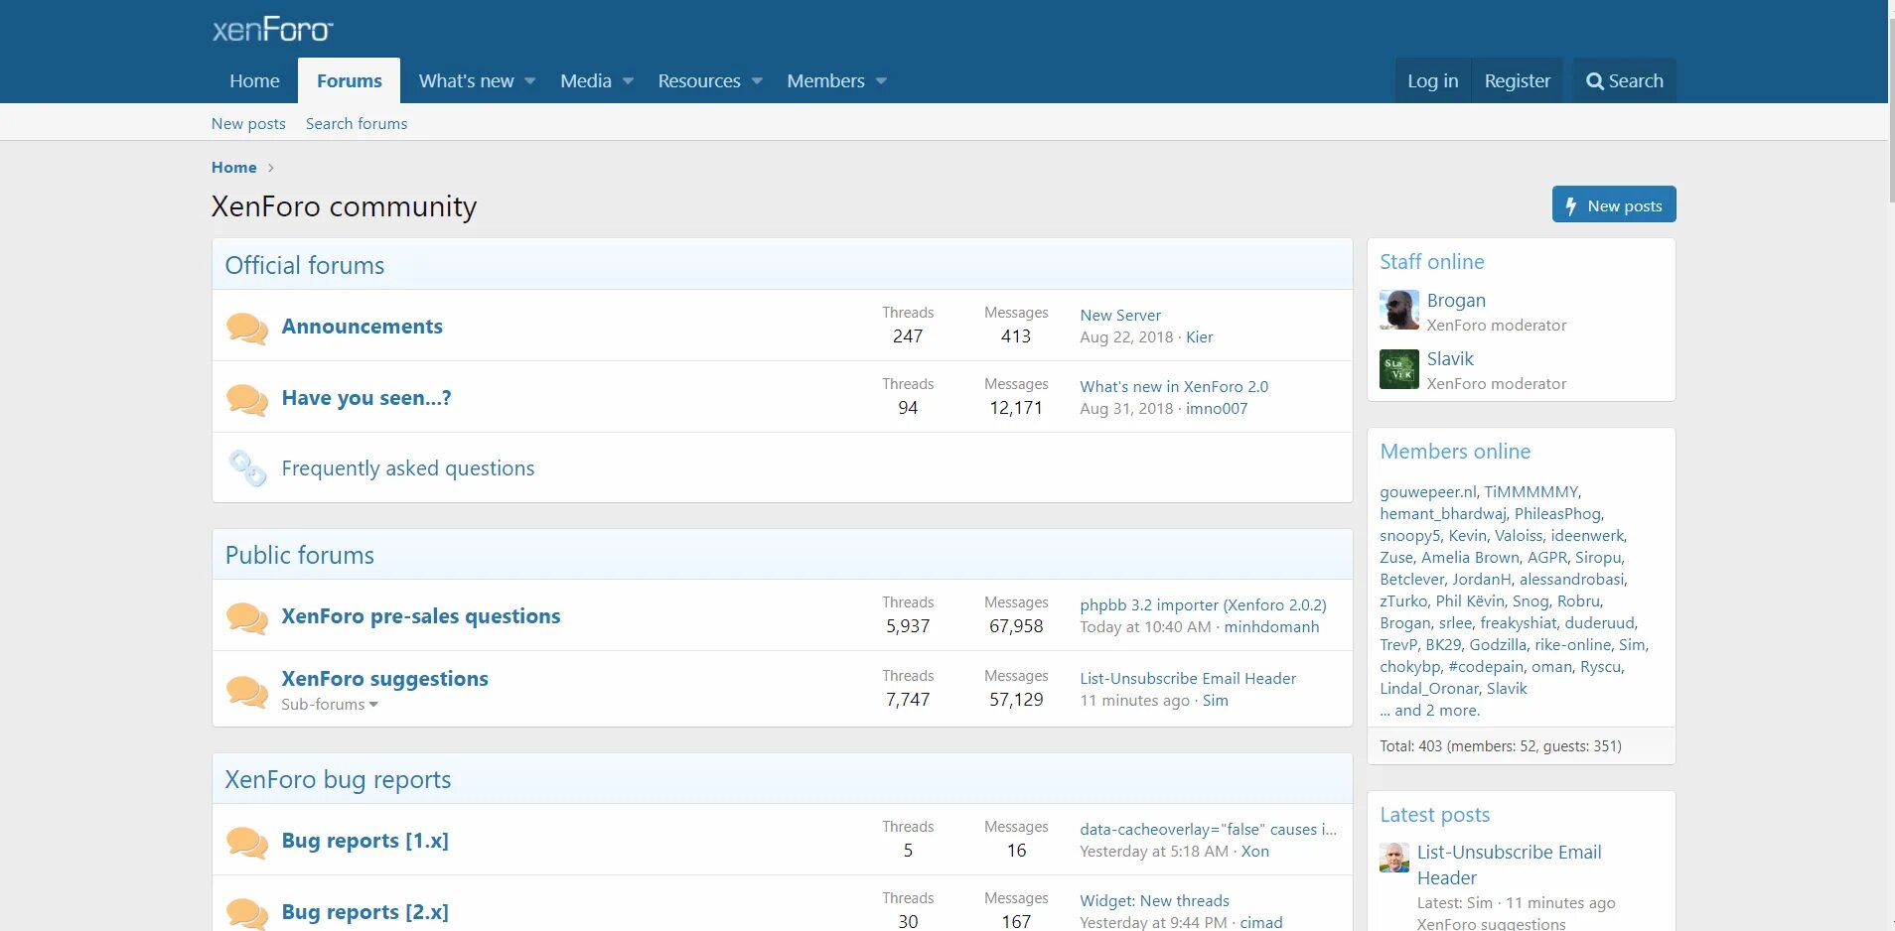Click the Bug reports [2.x] bubble icon
The width and height of the screenshot is (1895, 931).
click(247, 913)
